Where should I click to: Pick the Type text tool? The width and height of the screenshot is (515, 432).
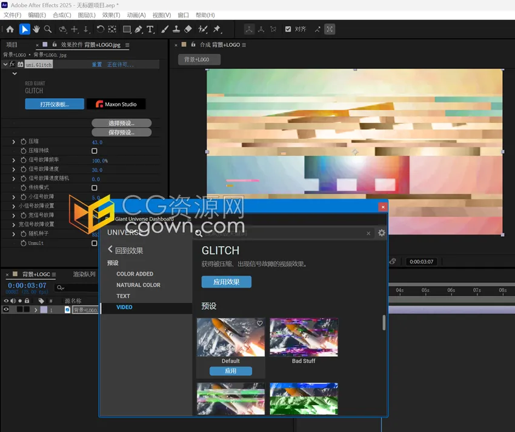point(150,29)
